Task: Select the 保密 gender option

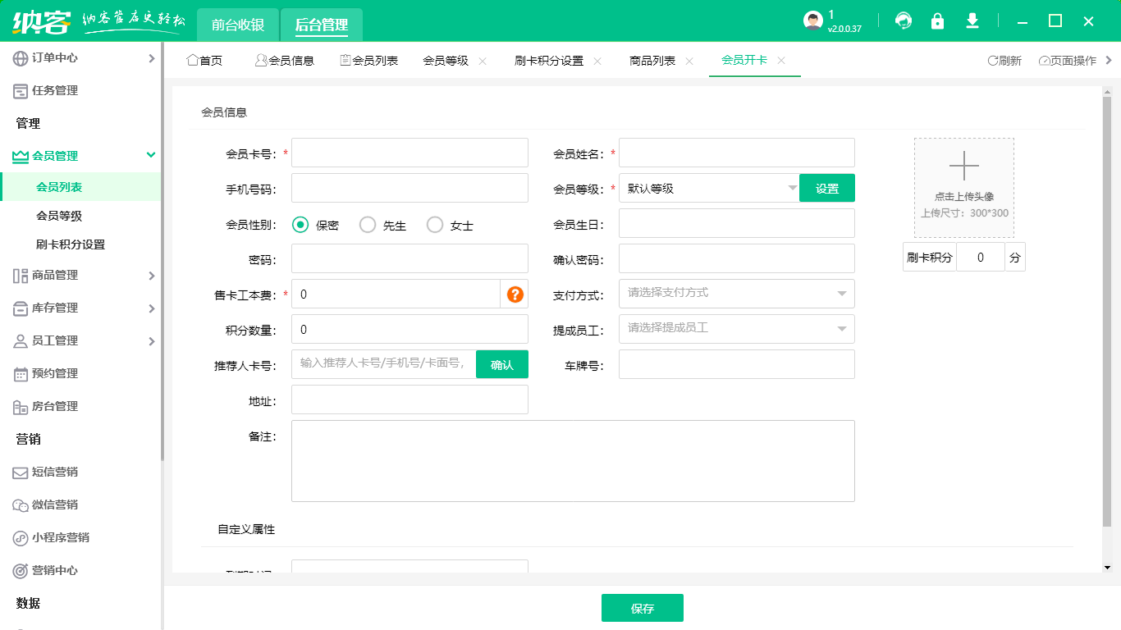Action: pos(300,223)
